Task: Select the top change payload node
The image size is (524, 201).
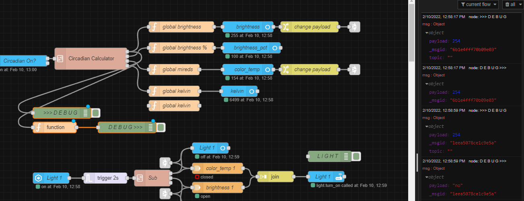Action: coord(309,27)
